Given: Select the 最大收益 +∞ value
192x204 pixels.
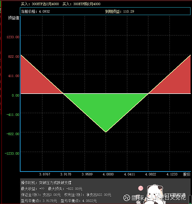Looking at the screenshot, I should (x=33, y=189).
